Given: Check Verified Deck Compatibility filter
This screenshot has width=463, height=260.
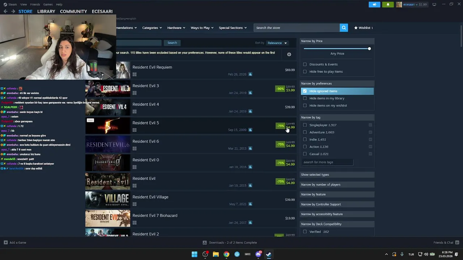Looking at the screenshot, I should click(305, 231).
